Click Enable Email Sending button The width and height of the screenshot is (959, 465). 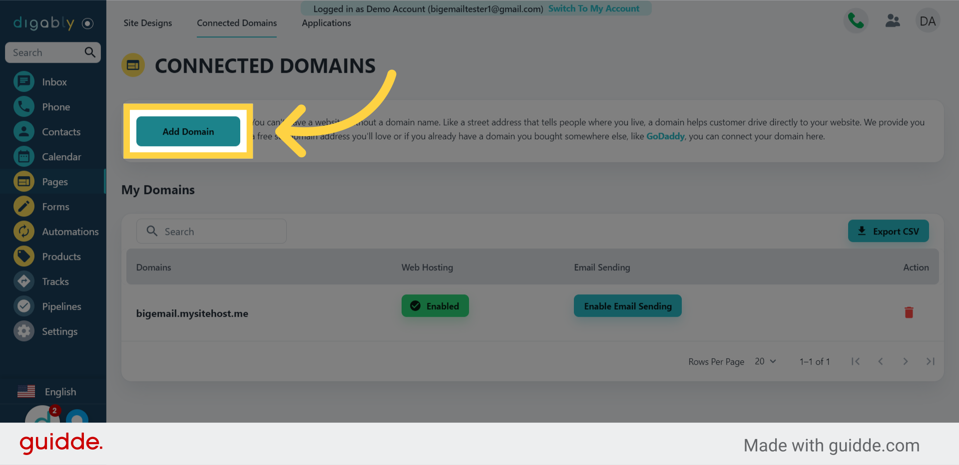point(628,306)
